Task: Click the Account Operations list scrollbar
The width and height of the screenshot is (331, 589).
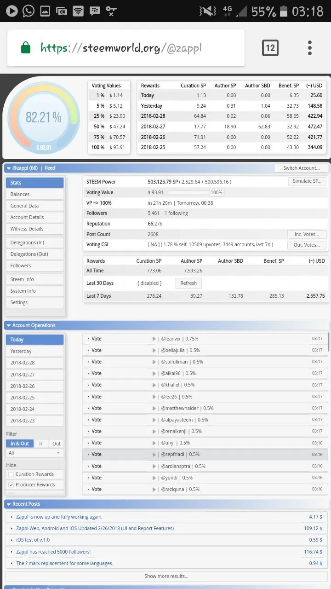Action: pos(328,343)
